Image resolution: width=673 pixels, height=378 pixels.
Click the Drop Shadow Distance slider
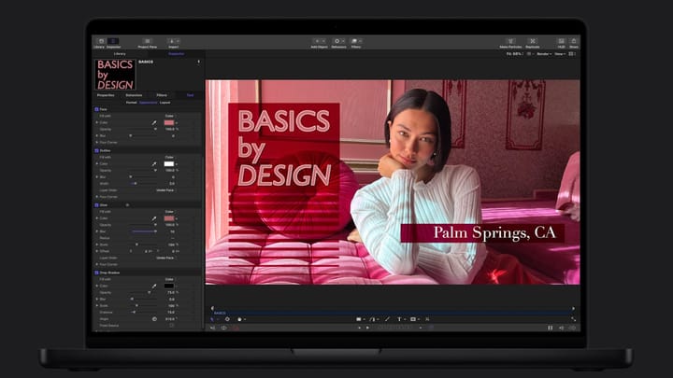(143, 313)
